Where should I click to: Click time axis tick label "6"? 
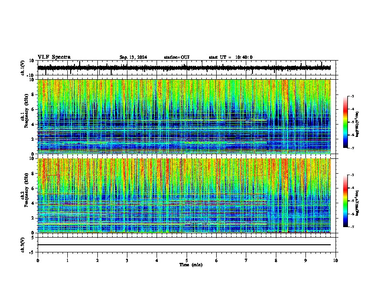(217, 261)
